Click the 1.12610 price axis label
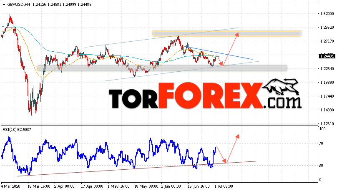This screenshot has width=337, height=191. (327, 123)
